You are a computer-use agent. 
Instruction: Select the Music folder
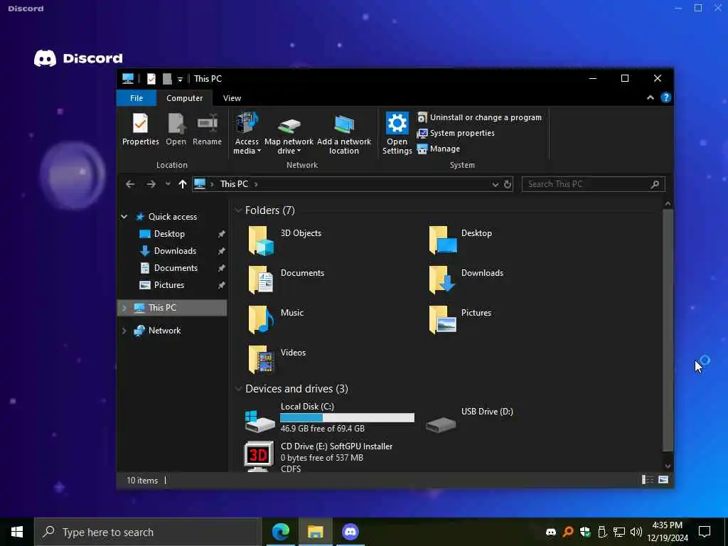click(276, 321)
